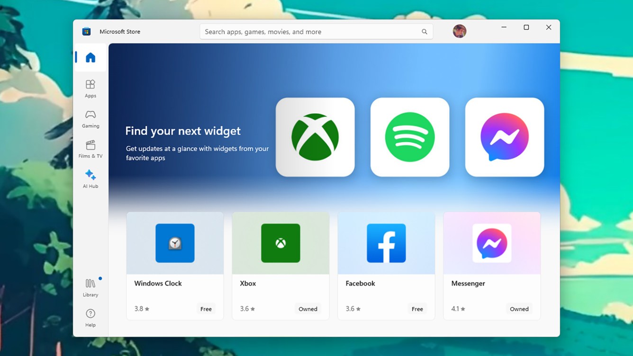Viewport: 633px width, 356px height.
Task: Open the Home section in the sidebar
Action: 90,57
